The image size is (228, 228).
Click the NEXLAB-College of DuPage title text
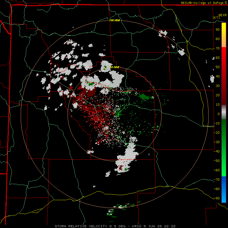(202, 3)
